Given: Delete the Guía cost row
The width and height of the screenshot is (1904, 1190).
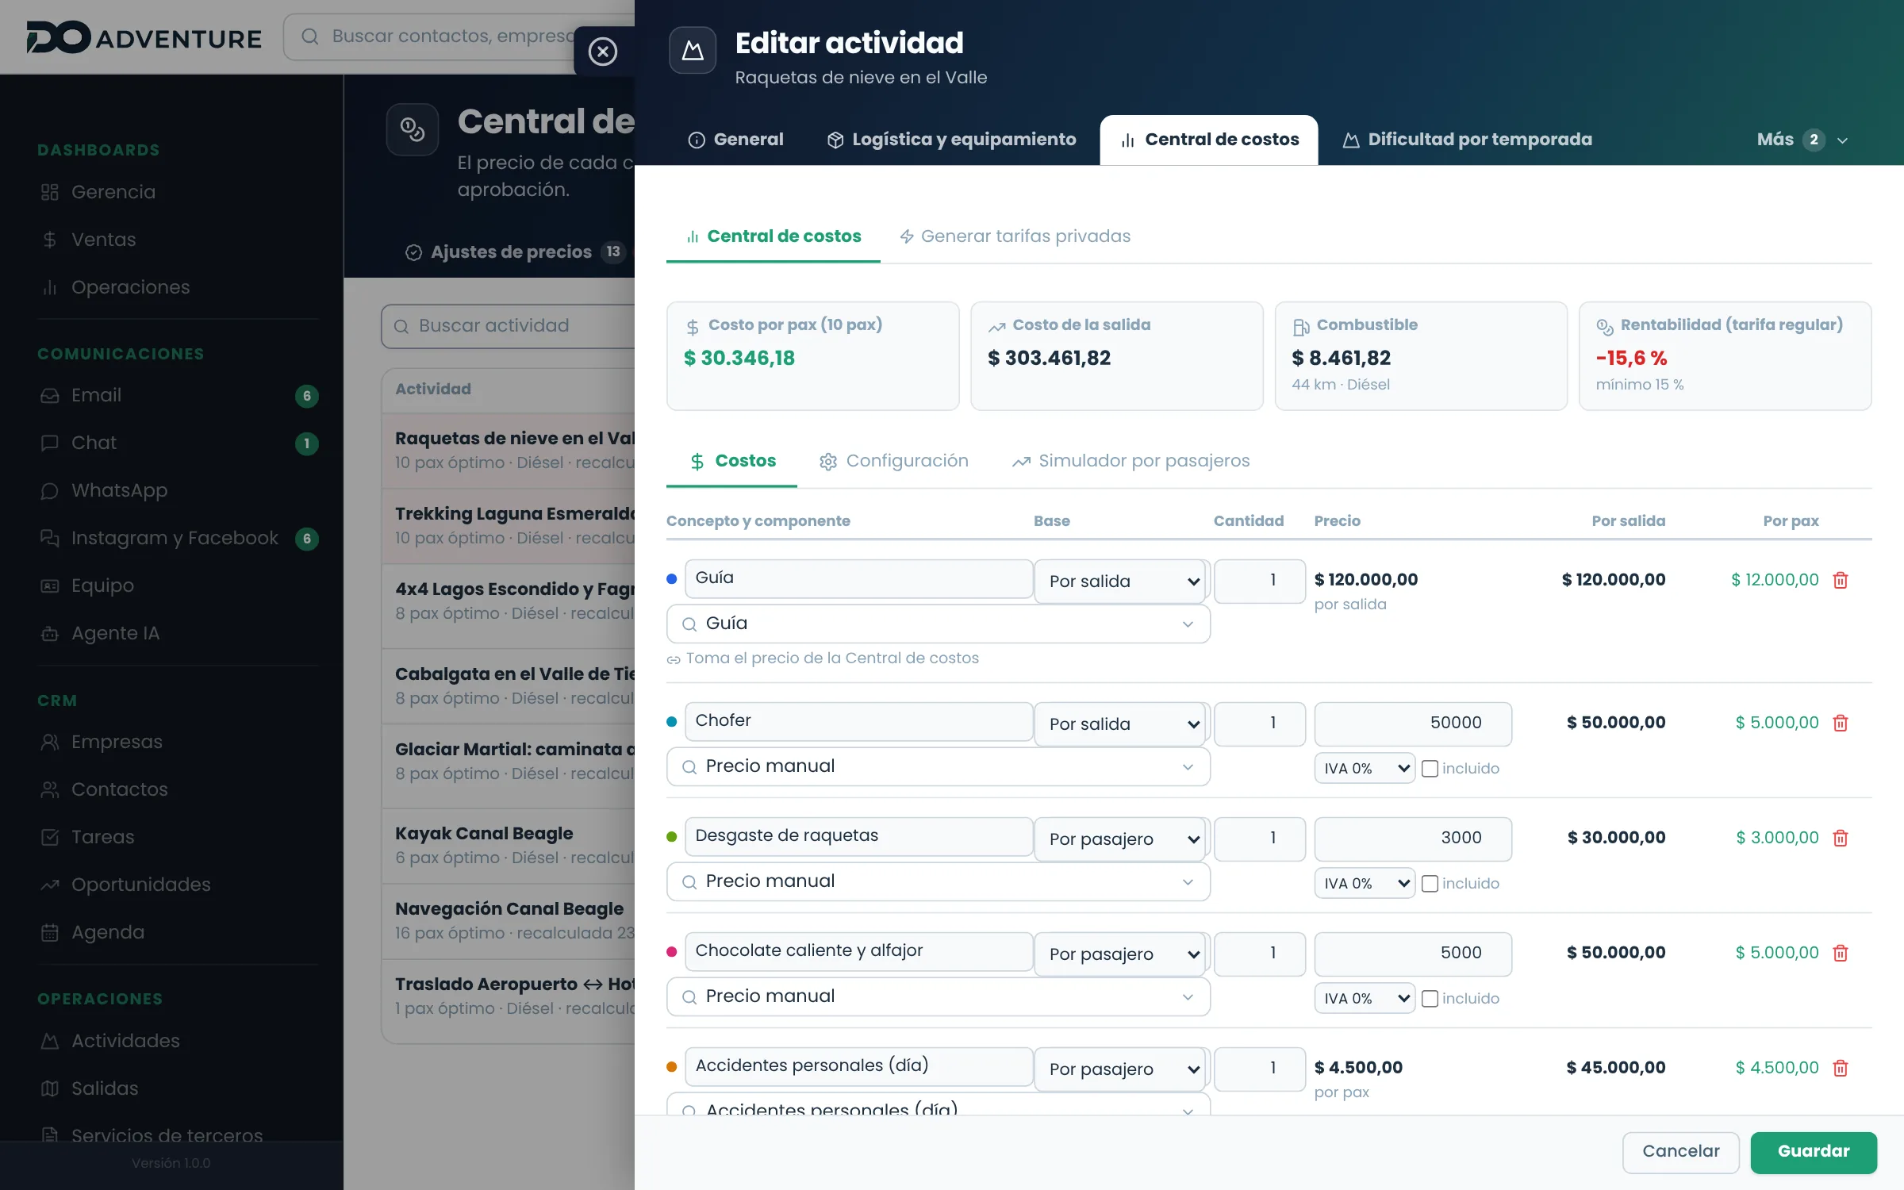Looking at the screenshot, I should point(1841,580).
